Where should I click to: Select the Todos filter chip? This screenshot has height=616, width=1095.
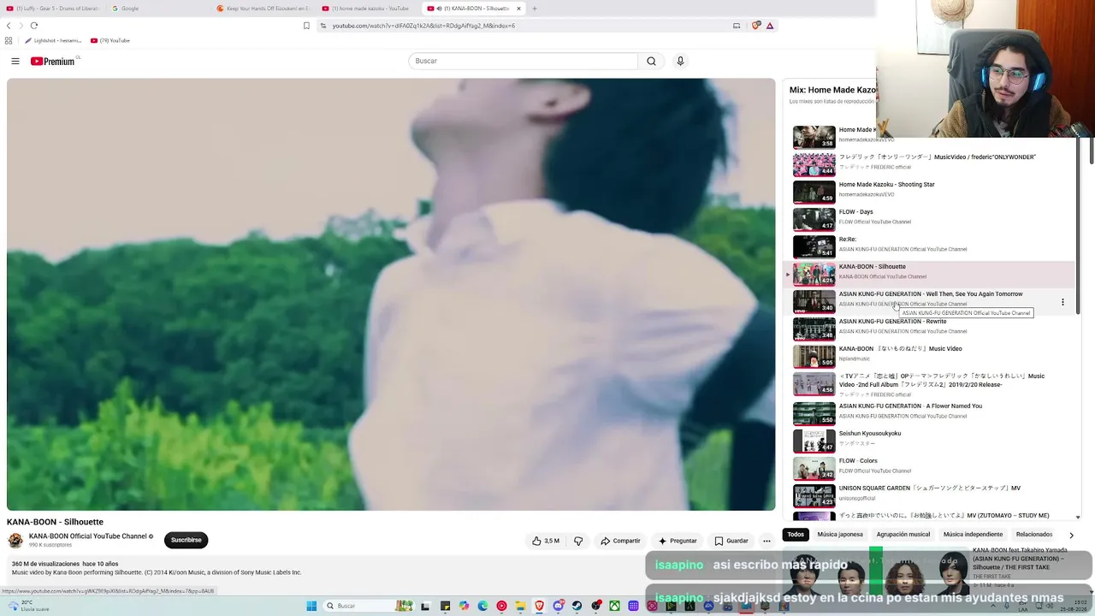[x=796, y=535]
